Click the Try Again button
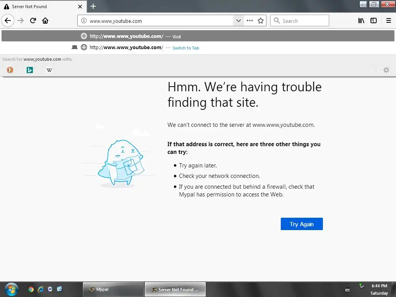This screenshot has height=297, width=396. point(302,224)
